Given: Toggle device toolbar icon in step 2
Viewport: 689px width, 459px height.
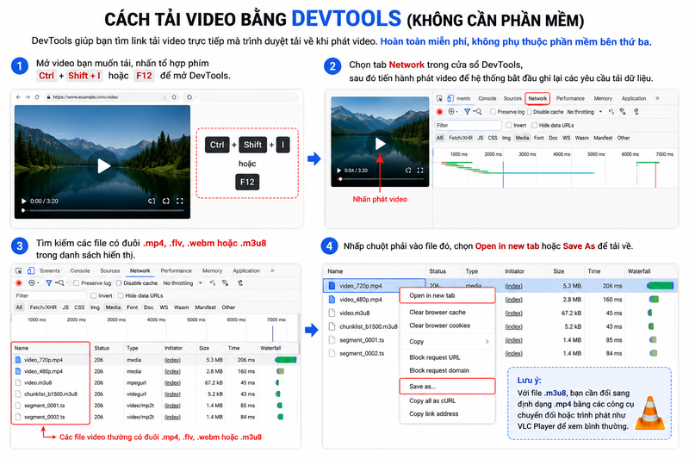Looking at the screenshot, I should 450,98.
